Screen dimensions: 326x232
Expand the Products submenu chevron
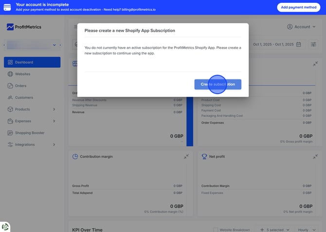pos(54,109)
